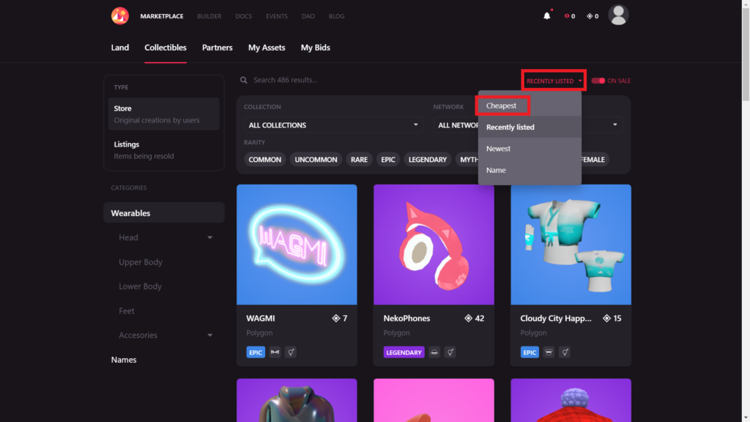Click the search magnifier icon
Viewport: 750px width, 422px height.
(x=243, y=80)
